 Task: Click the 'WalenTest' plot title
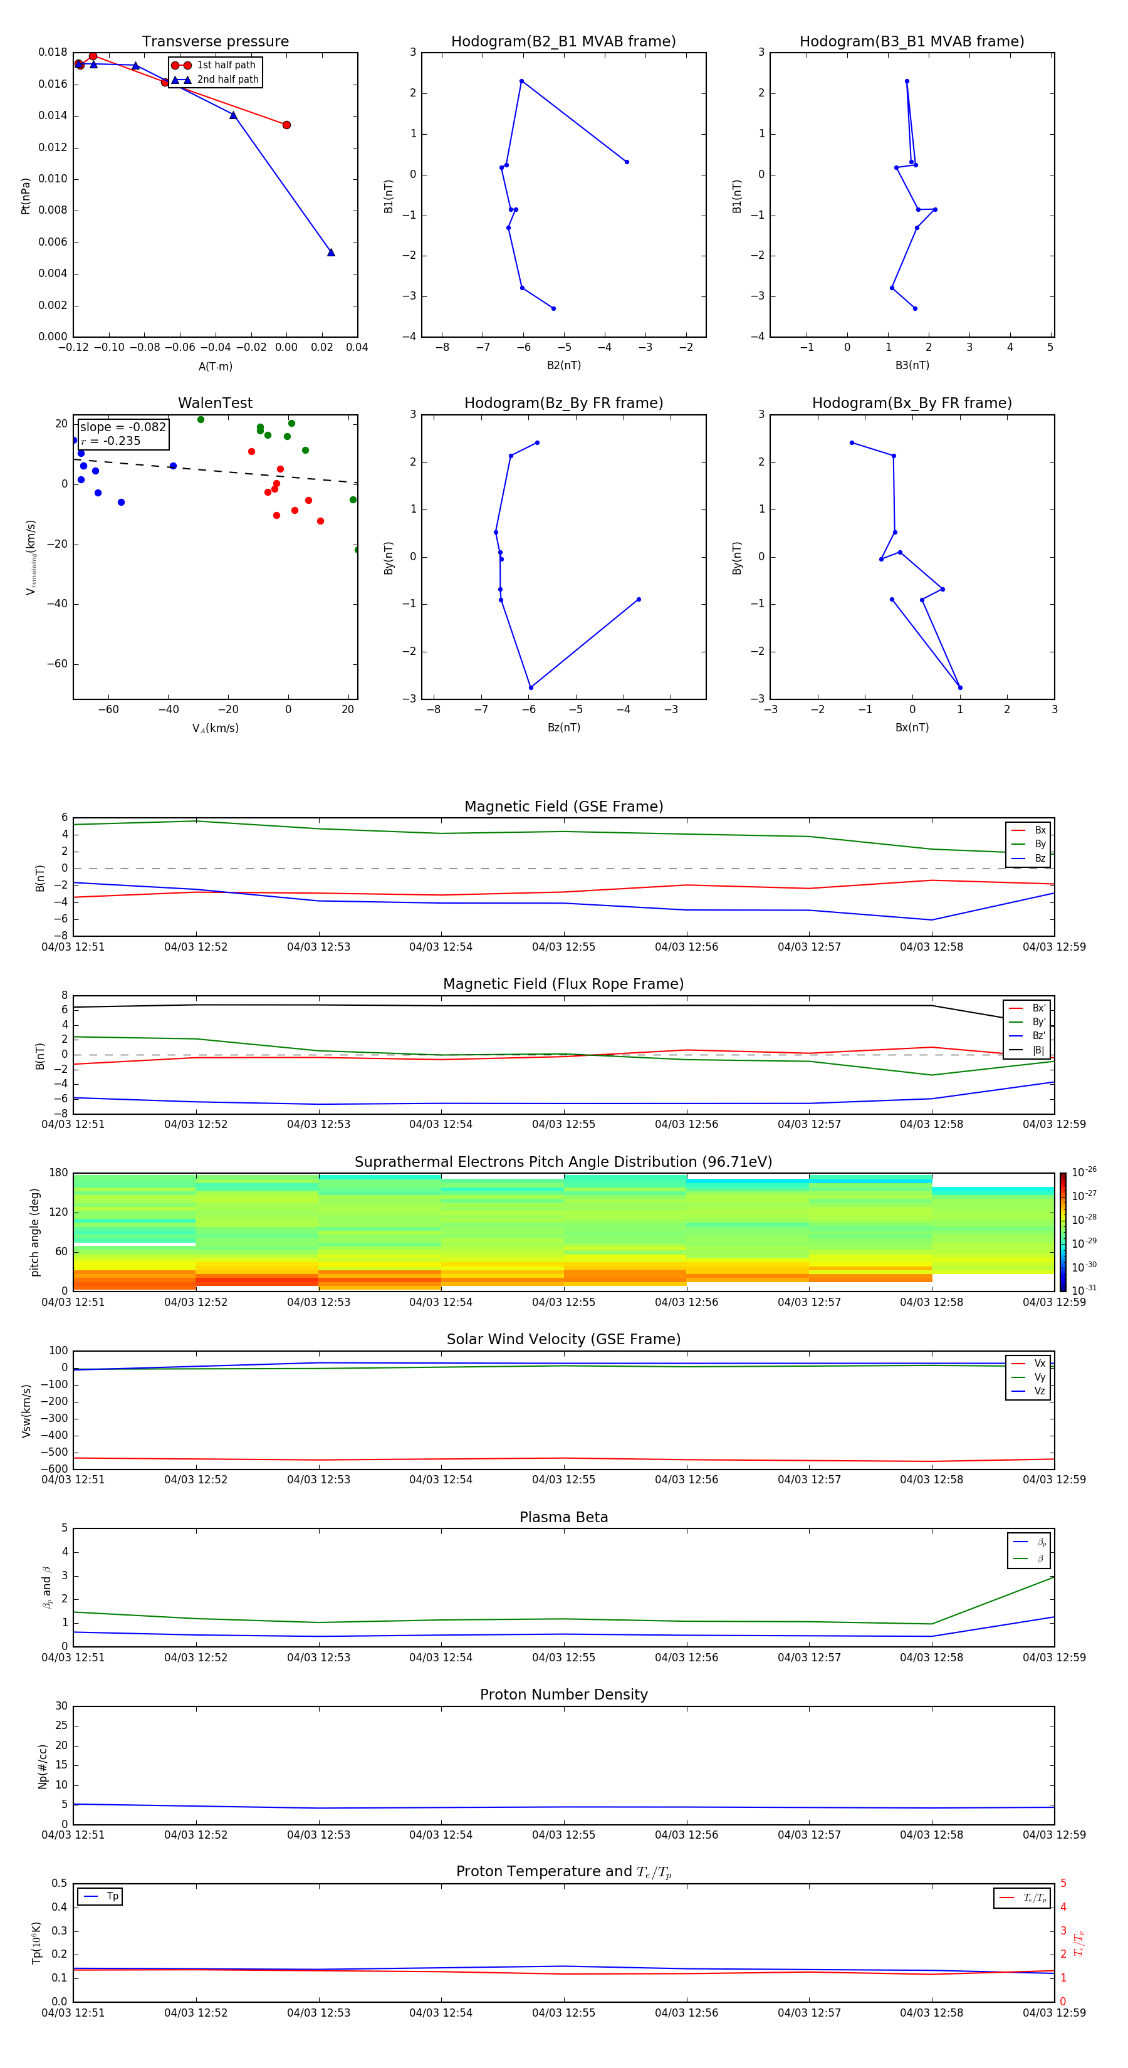click(x=215, y=403)
